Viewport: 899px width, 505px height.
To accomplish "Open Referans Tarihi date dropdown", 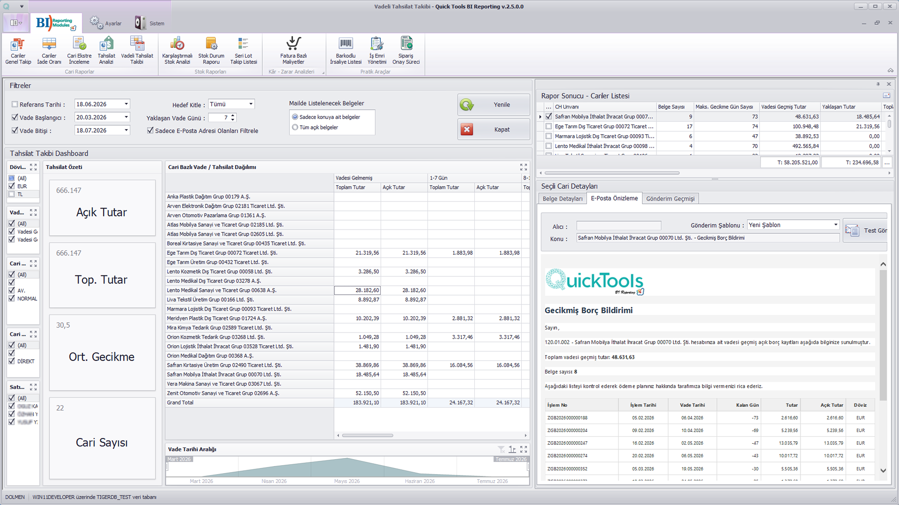I will (x=126, y=104).
